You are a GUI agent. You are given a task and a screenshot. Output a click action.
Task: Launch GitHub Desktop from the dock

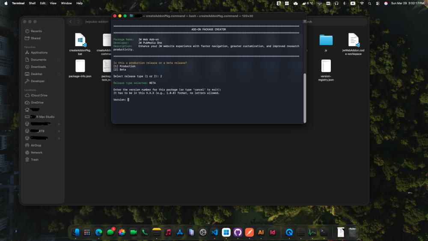[x=238, y=232]
